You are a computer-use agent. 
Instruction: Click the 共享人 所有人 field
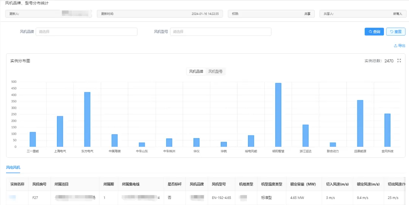click(x=363, y=14)
